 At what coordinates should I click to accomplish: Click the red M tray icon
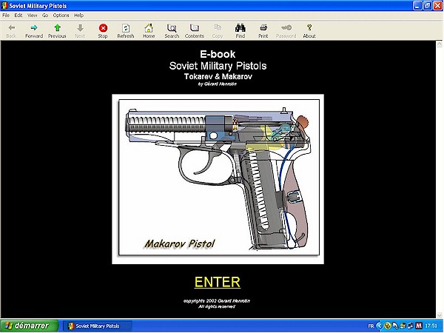coord(419,326)
